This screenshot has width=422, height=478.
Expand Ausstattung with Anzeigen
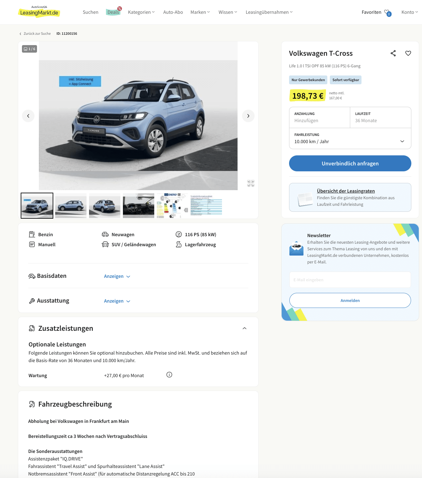[117, 301]
